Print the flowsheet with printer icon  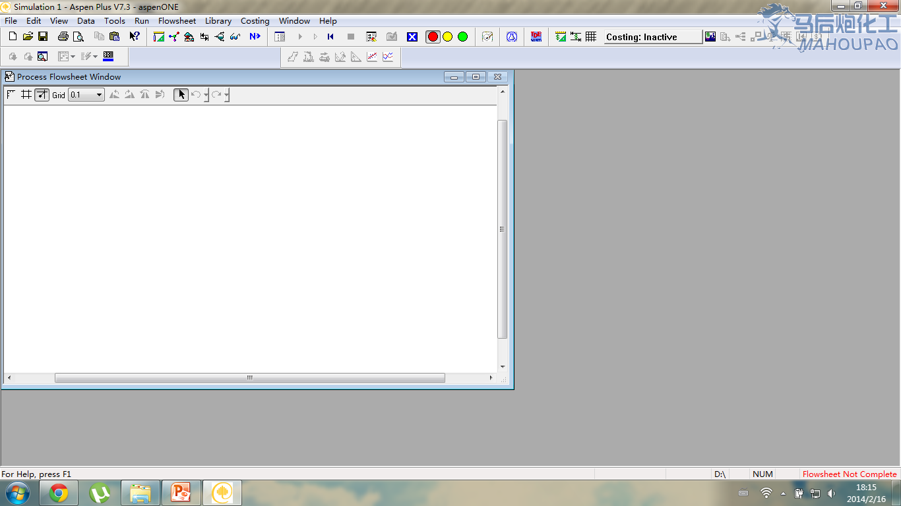[x=63, y=37]
